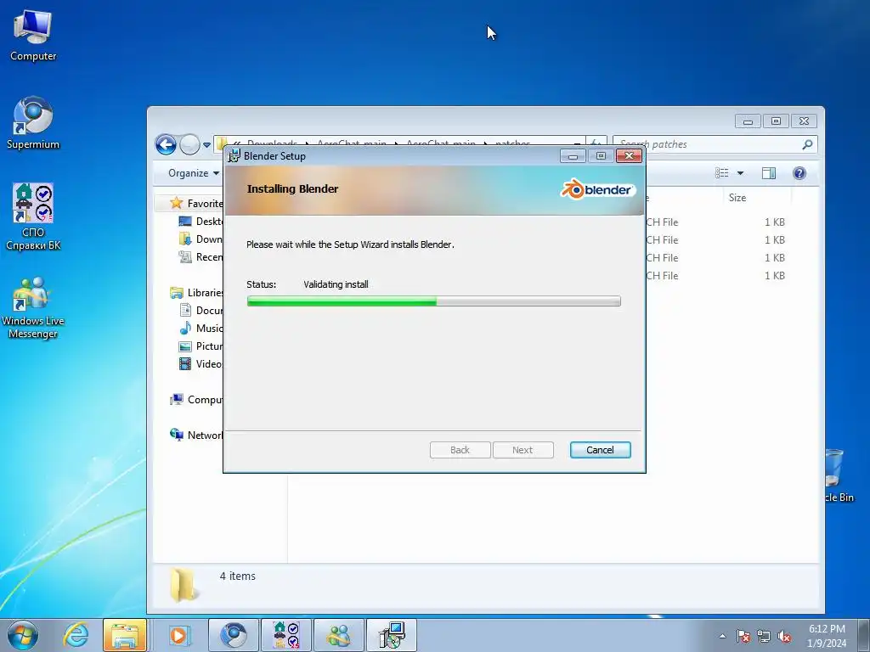The width and height of the screenshot is (870, 652).
Task: Click the disabled Back button
Action: point(460,450)
